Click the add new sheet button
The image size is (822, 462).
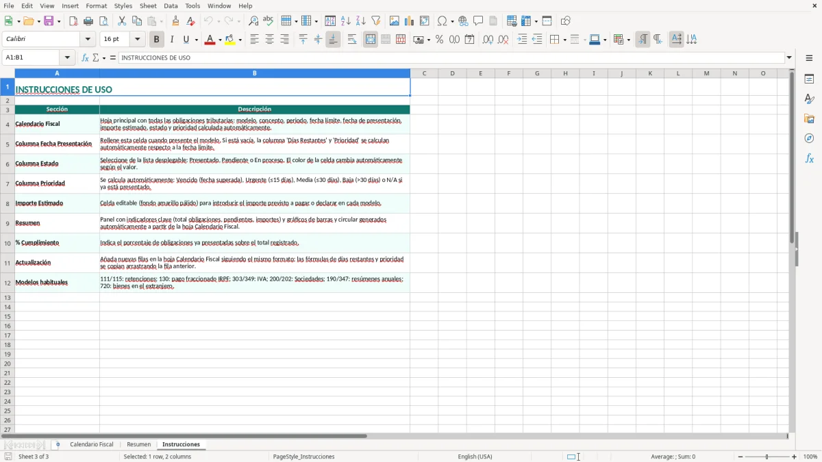[58, 445]
